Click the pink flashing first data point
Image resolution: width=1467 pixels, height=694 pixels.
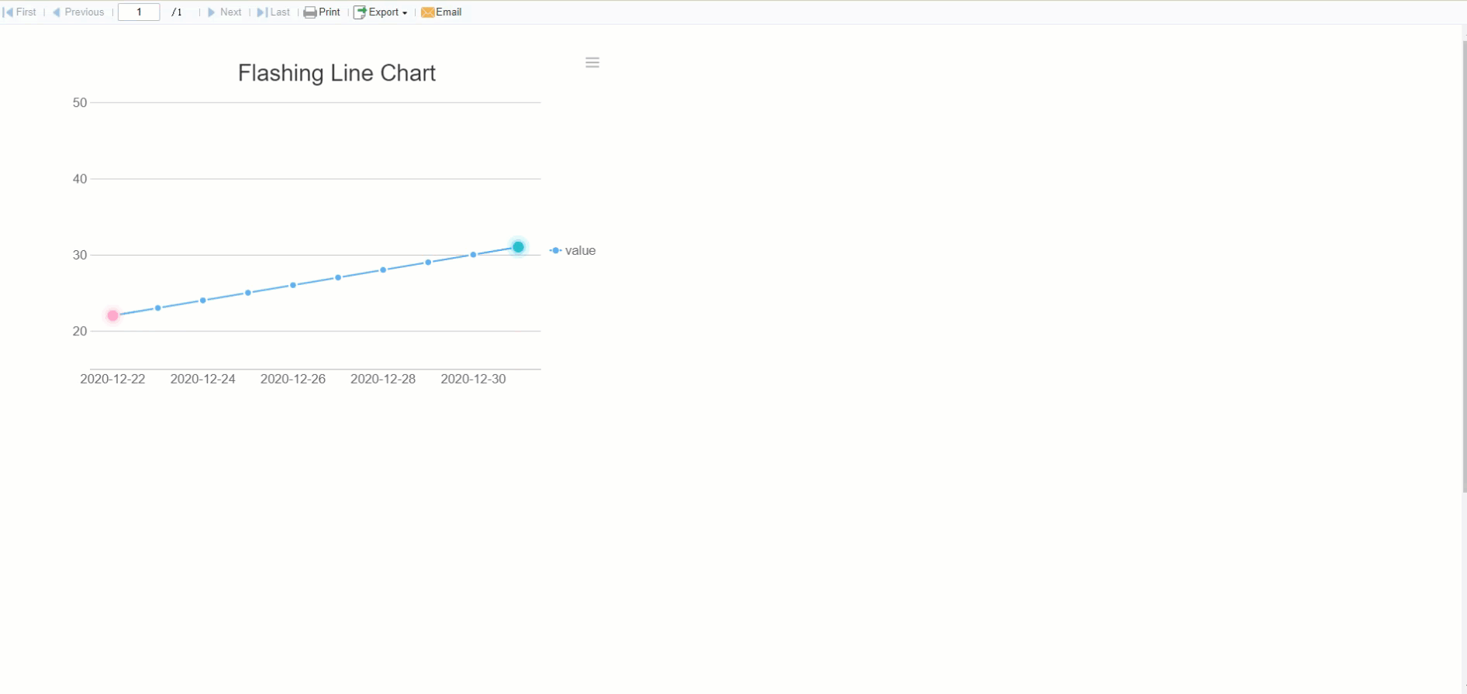113,315
